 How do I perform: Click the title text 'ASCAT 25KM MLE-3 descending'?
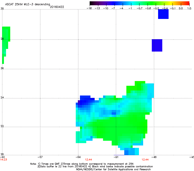[28, 4]
